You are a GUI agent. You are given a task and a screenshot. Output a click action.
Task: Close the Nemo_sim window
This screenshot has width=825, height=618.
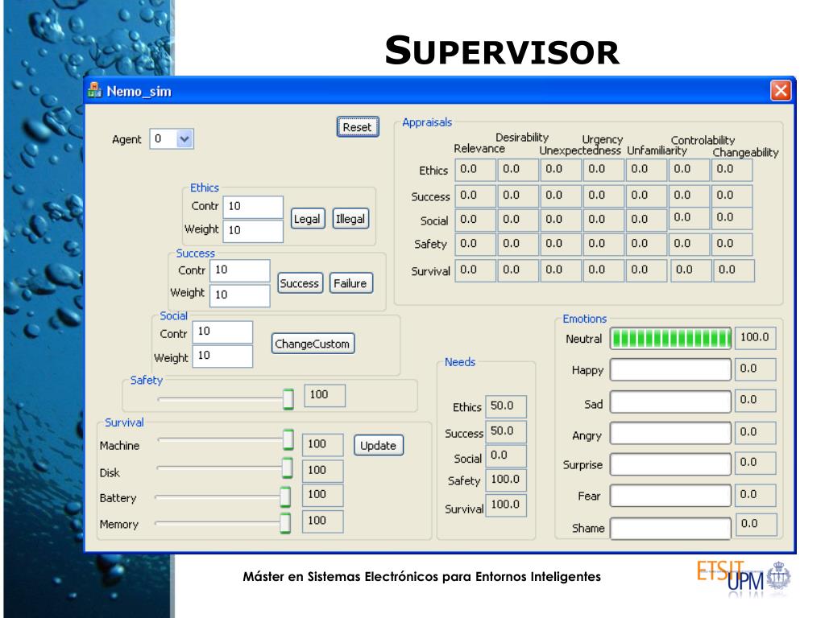pos(780,90)
